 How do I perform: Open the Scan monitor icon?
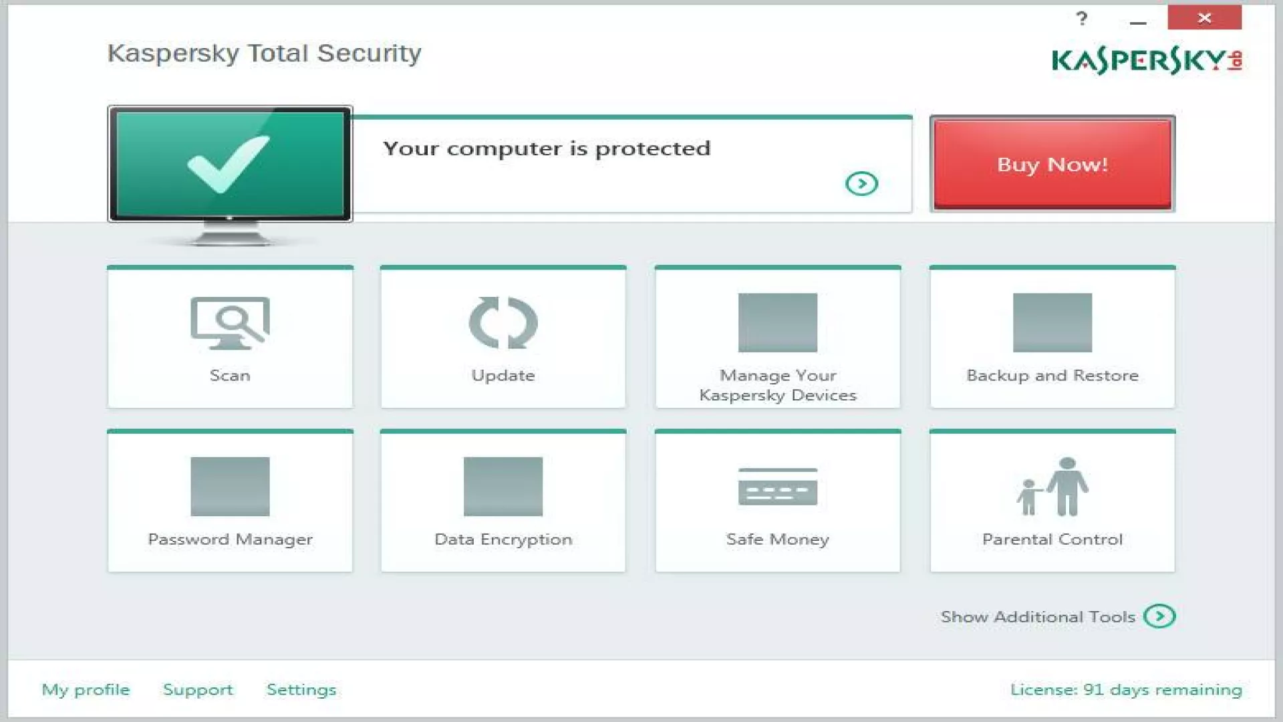(x=230, y=323)
